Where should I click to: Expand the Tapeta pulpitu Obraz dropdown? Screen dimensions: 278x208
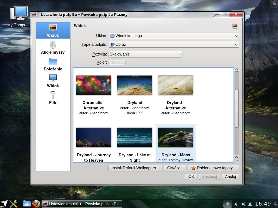[174, 44]
